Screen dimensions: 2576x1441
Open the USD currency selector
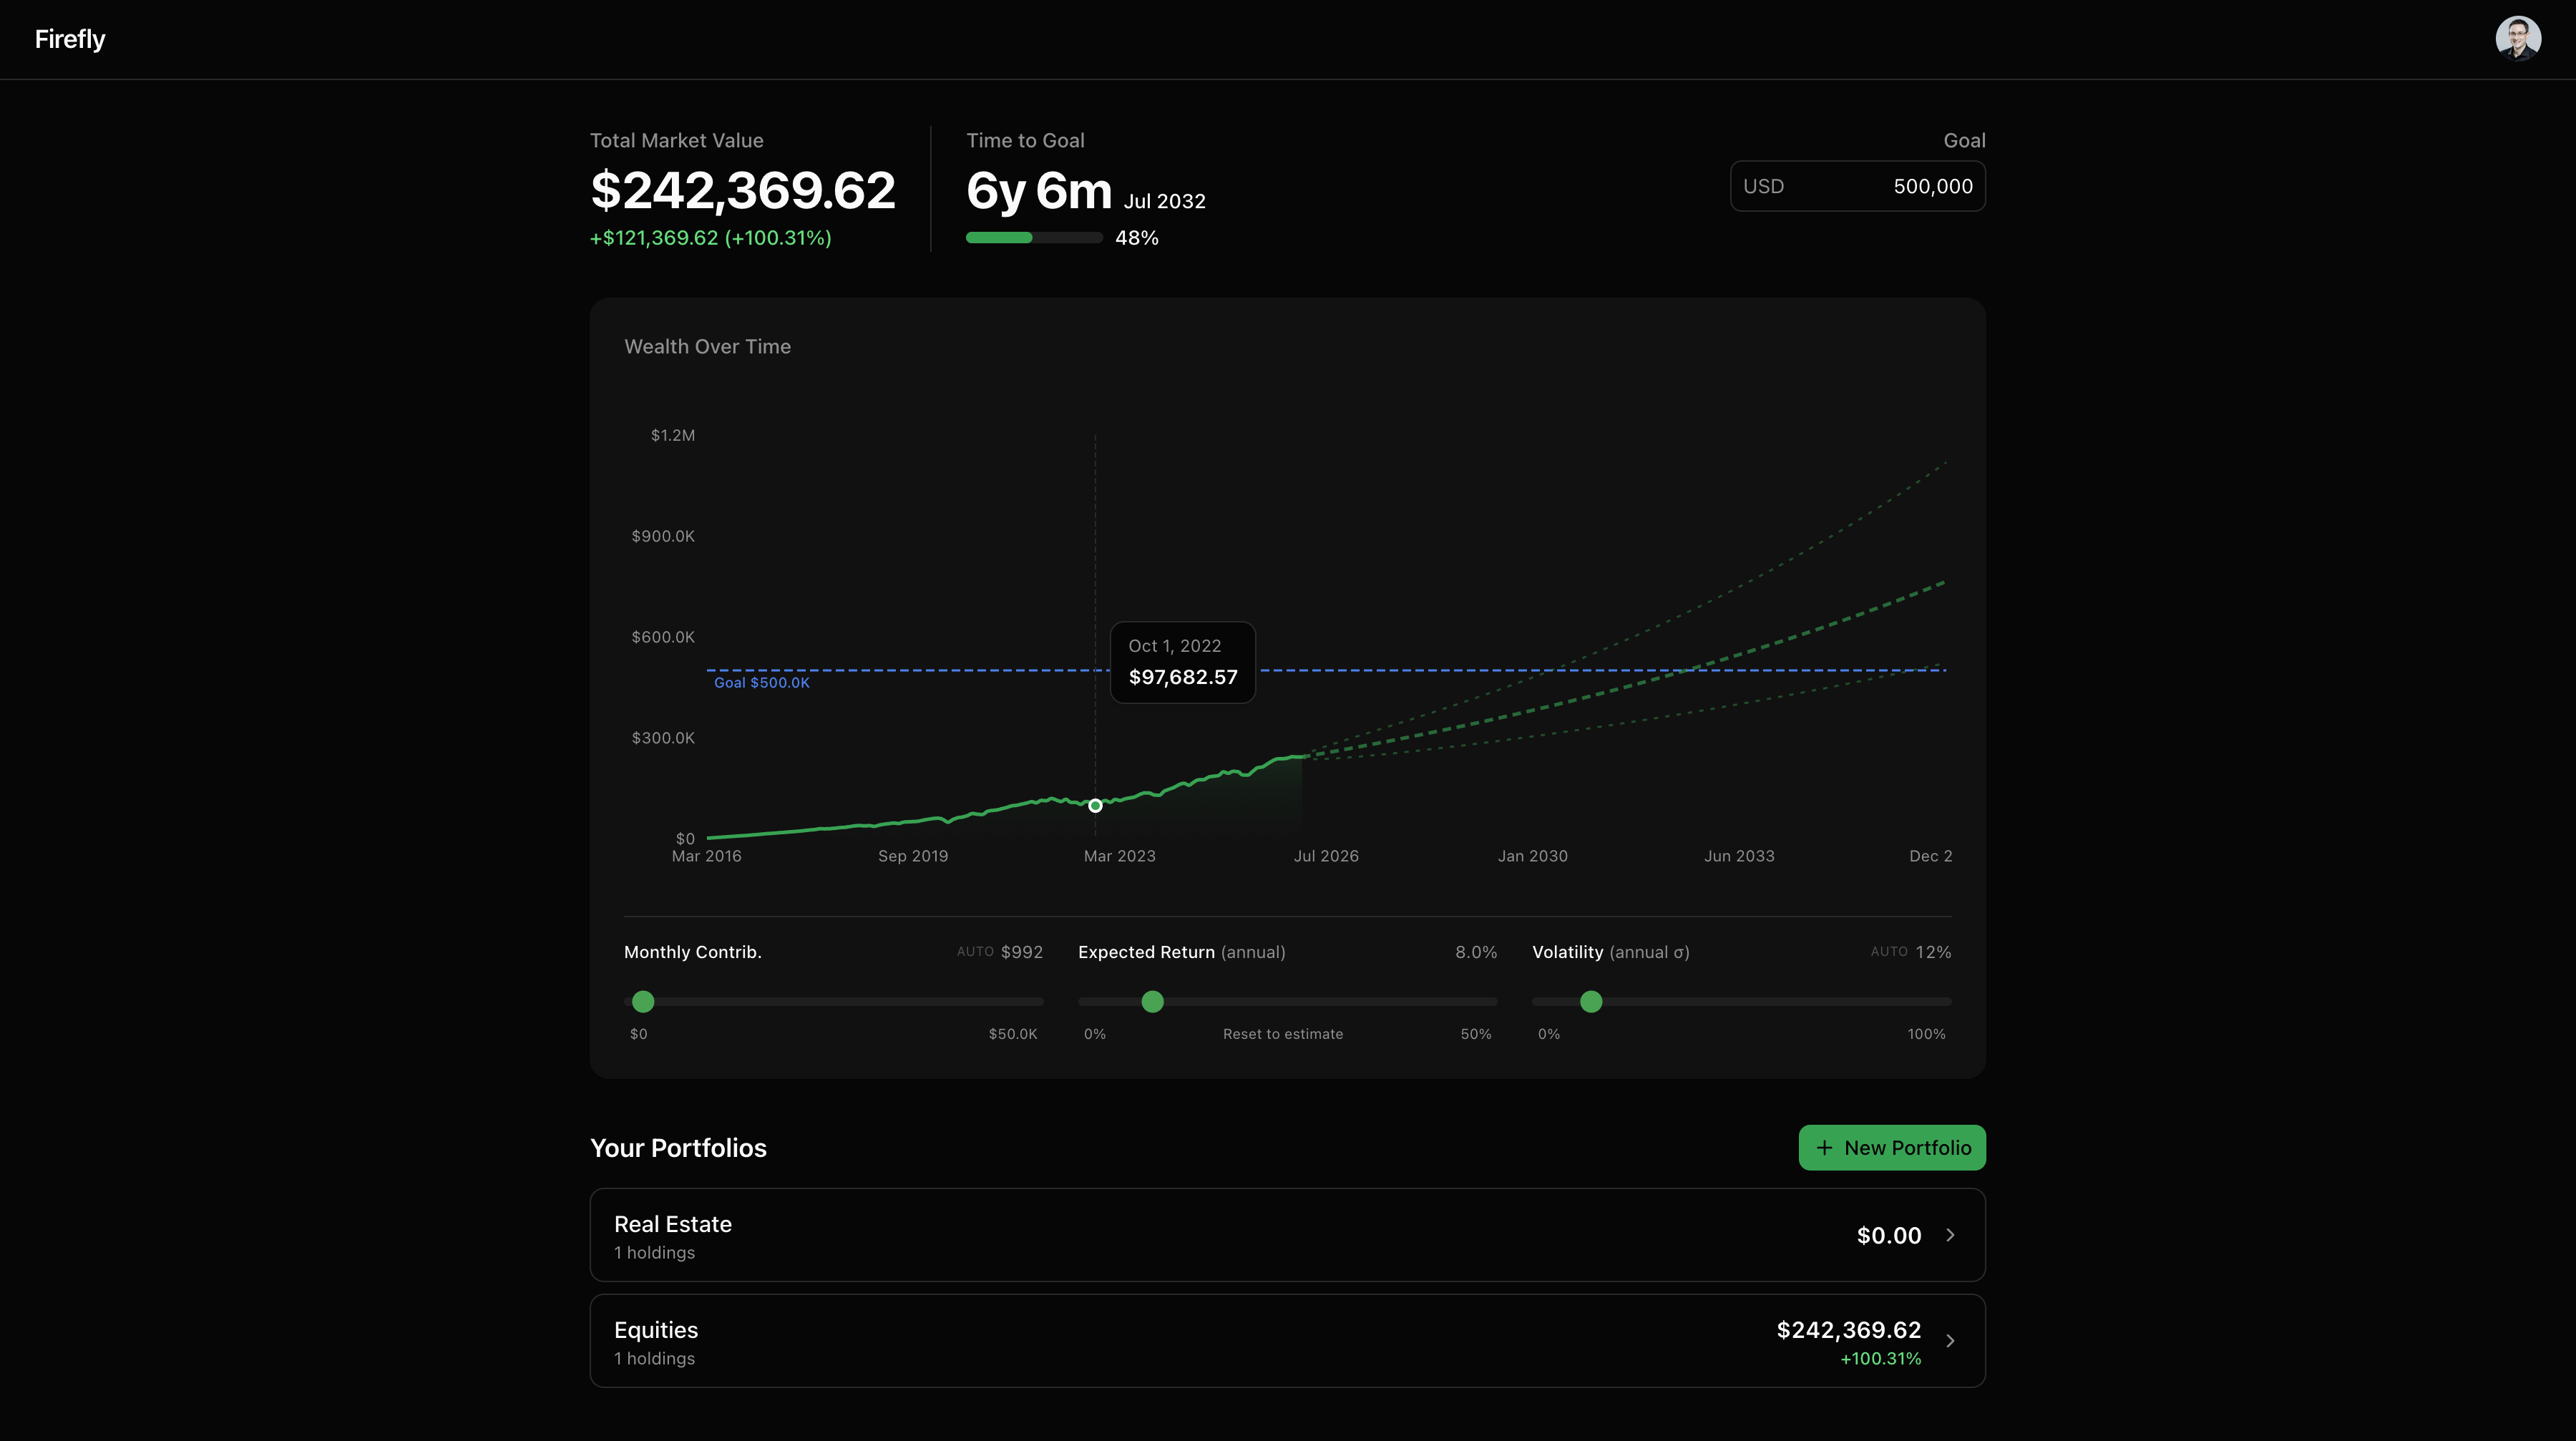[x=1765, y=186]
